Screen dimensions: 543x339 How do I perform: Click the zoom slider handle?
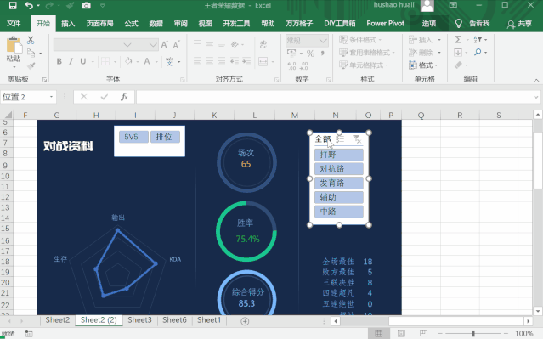point(472,333)
